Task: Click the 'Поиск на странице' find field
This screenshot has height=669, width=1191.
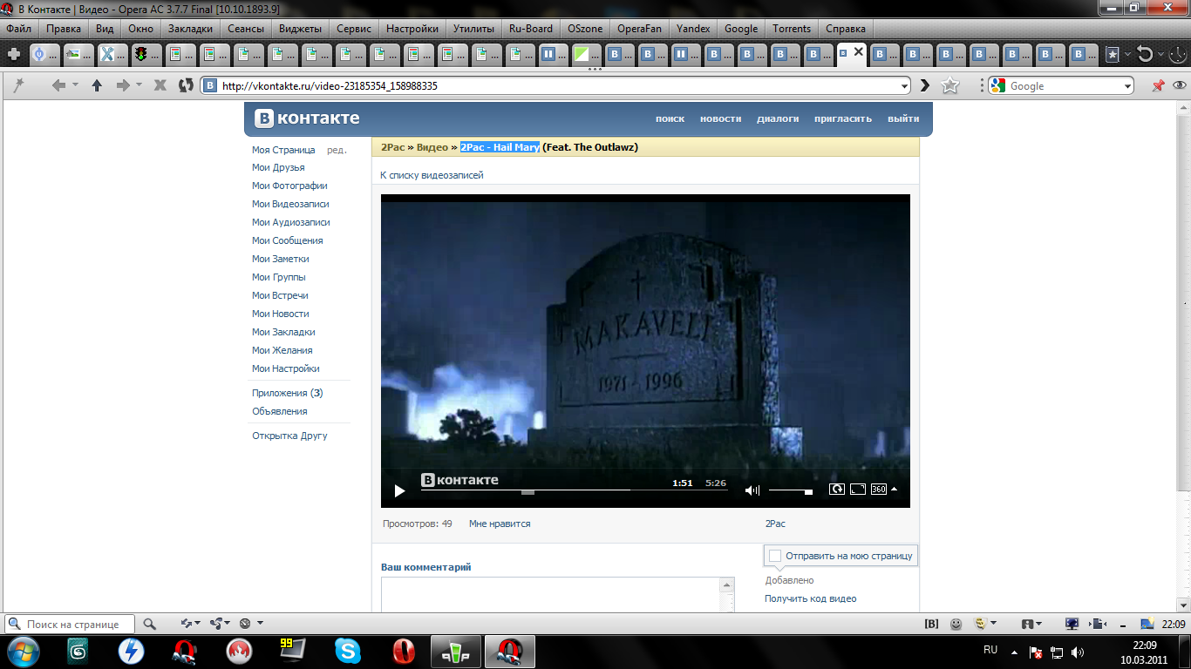Action: [70, 624]
